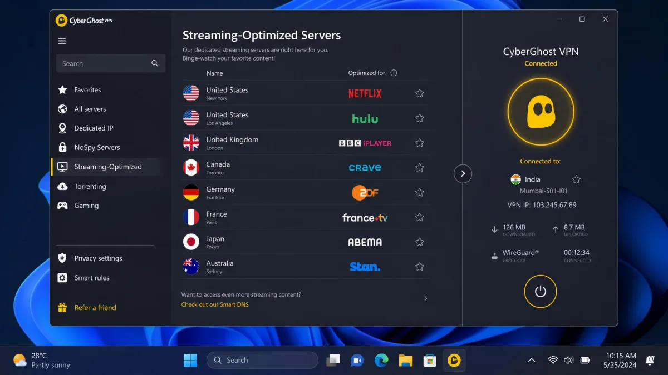Click the Japan flag icon

pyautogui.click(x=191, y=242)
